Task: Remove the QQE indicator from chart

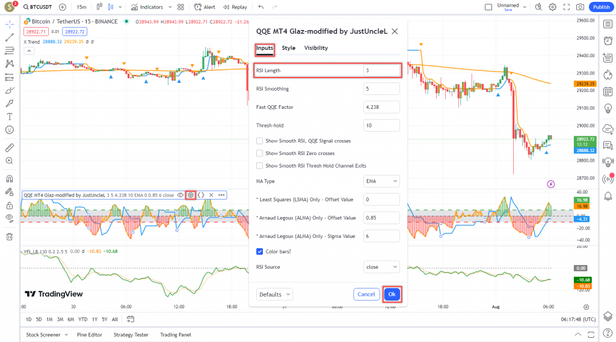Action: (x=211, y=195)
